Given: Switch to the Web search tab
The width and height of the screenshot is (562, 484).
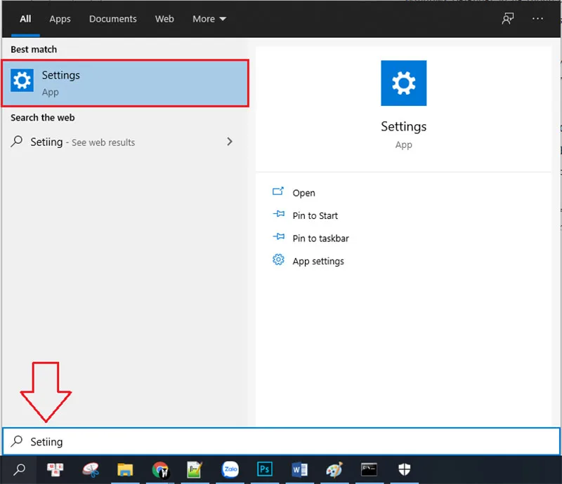Looking at the screenshot, I should click(164, 19).
